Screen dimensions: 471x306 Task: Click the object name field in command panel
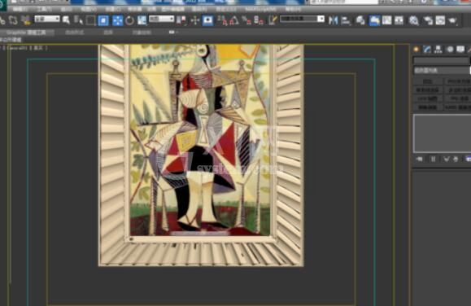point(441,61)
